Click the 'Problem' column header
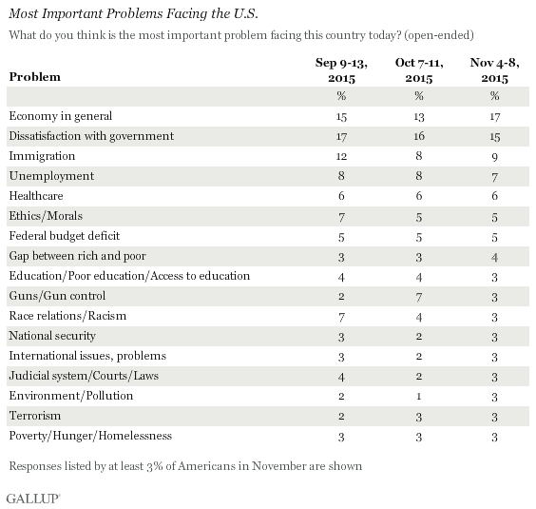 pyautogui.click(x=35, y=77)
